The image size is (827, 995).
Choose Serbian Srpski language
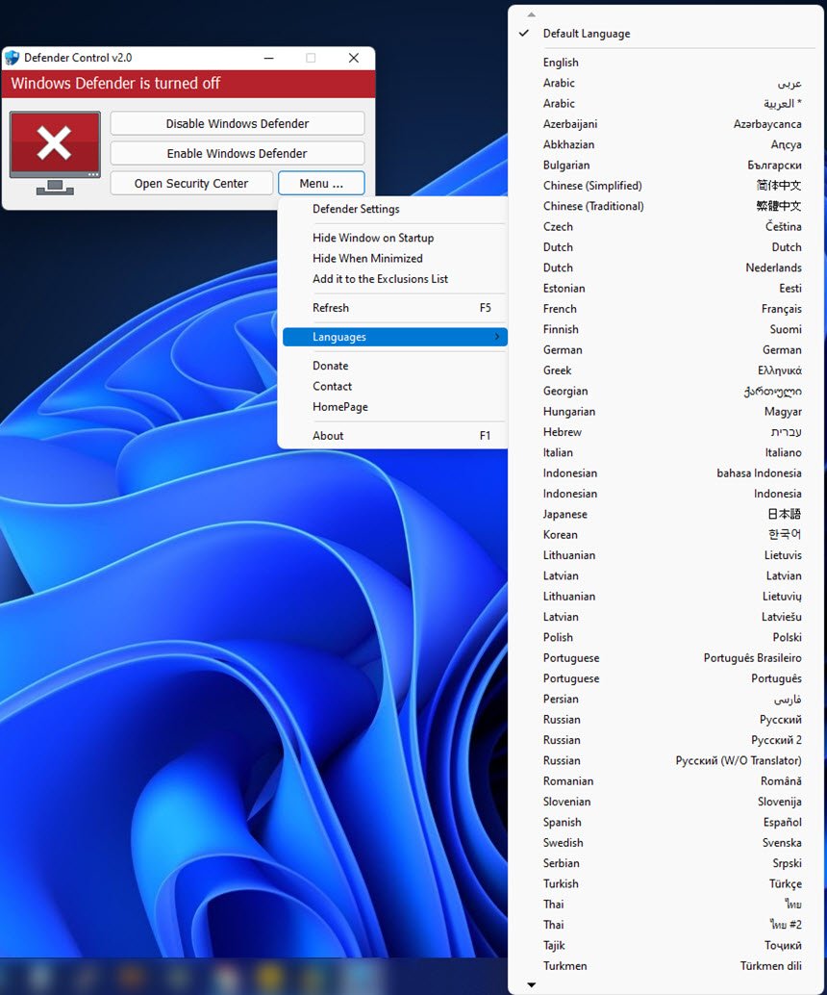click(x=665, y=863)
